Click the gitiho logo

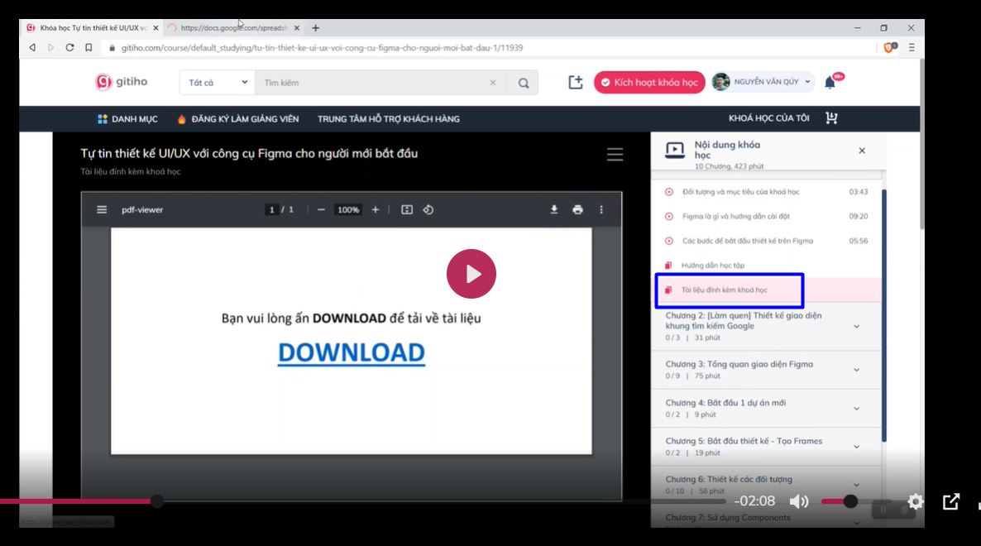tap(122, 82)
